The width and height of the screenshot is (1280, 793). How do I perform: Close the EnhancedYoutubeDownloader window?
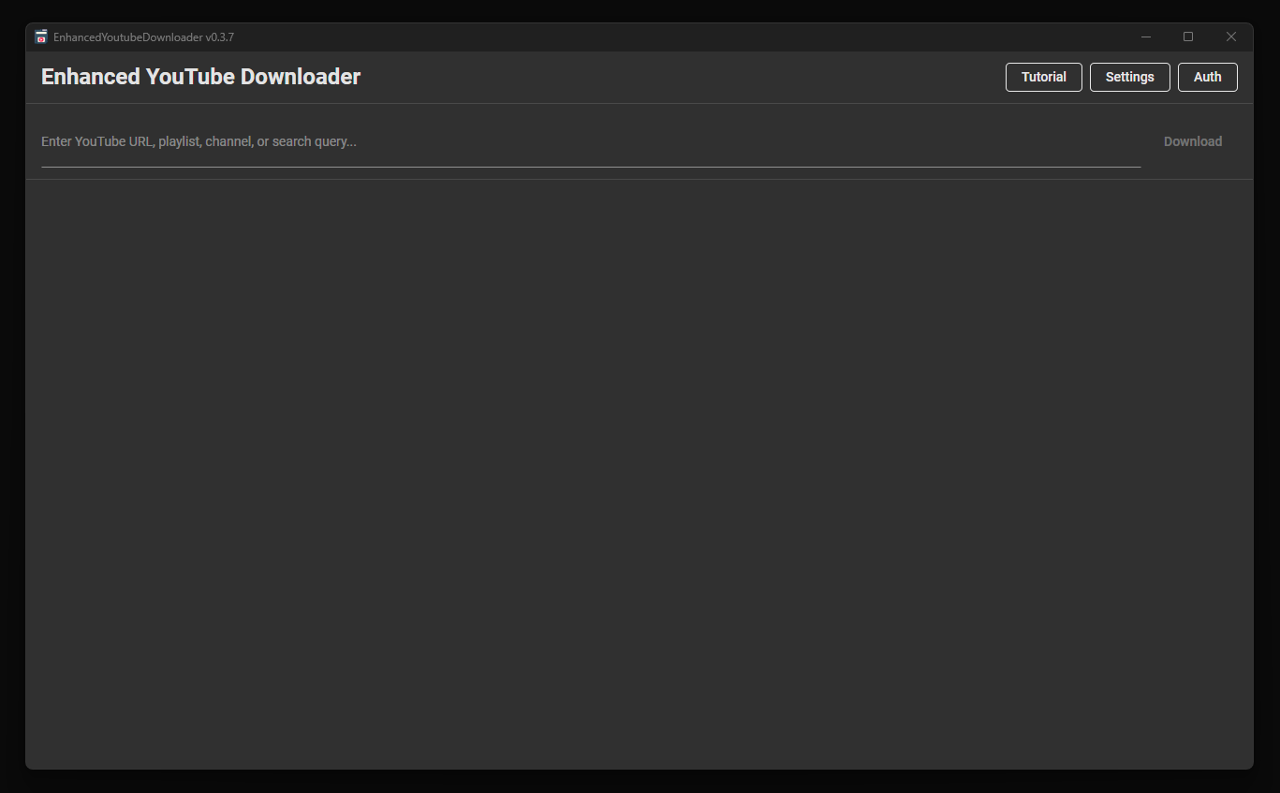click(1231, 37)
